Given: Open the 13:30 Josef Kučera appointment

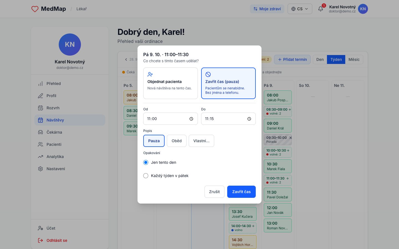Looking at the screenshot, I should pos(243,214).
